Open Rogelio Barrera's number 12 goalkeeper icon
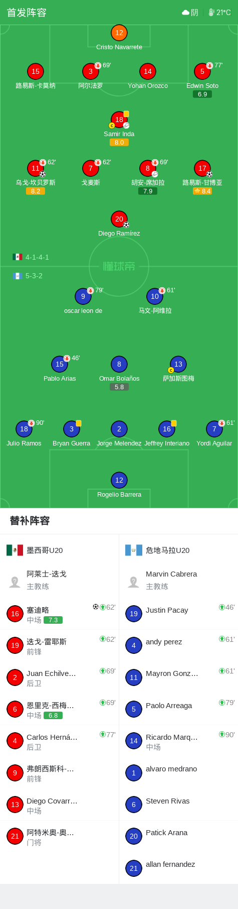Viewport: 238px width, 909px height. point(119,480)
